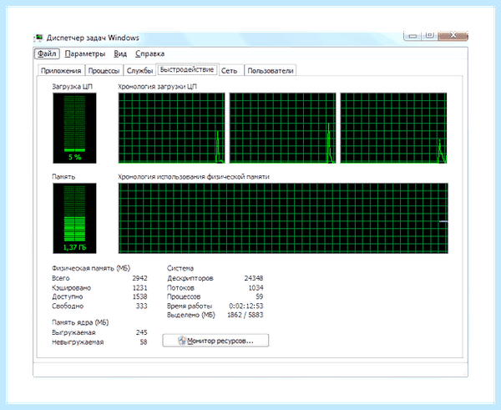Screen dimensions: 501x410
Task: Click the CPU load 5 % gauge
Action: point(75,128)
